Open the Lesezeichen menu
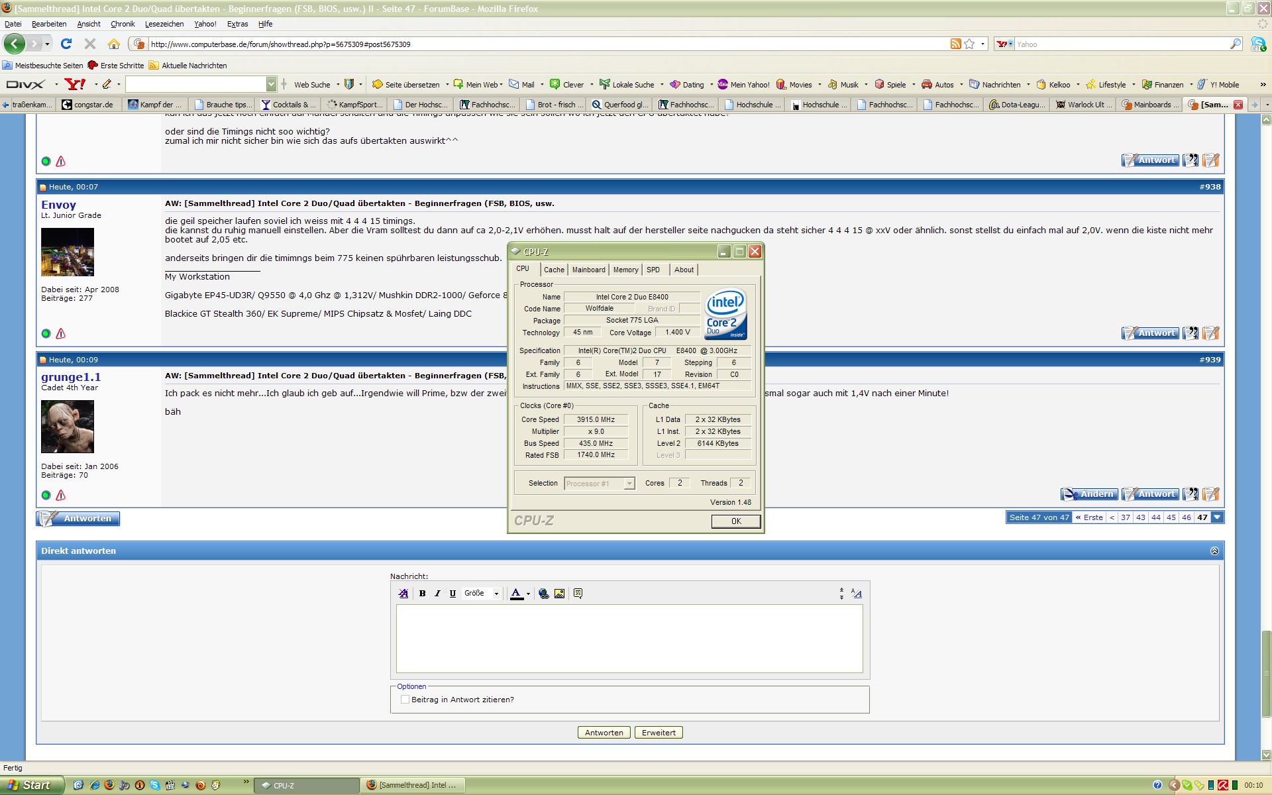 click(164, 24)
